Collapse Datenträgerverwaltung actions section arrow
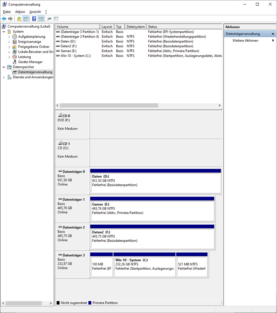This screenshot has width=277, height=313. [x=273, y=34]
